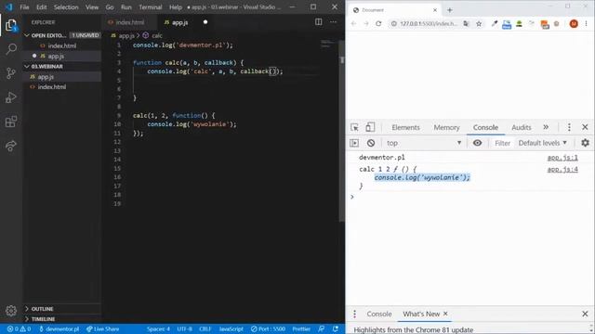Image resolution: width=595 pixels, height=334 pixels.
Task: Open the Live Share view icon
Action: click(11, 146)
